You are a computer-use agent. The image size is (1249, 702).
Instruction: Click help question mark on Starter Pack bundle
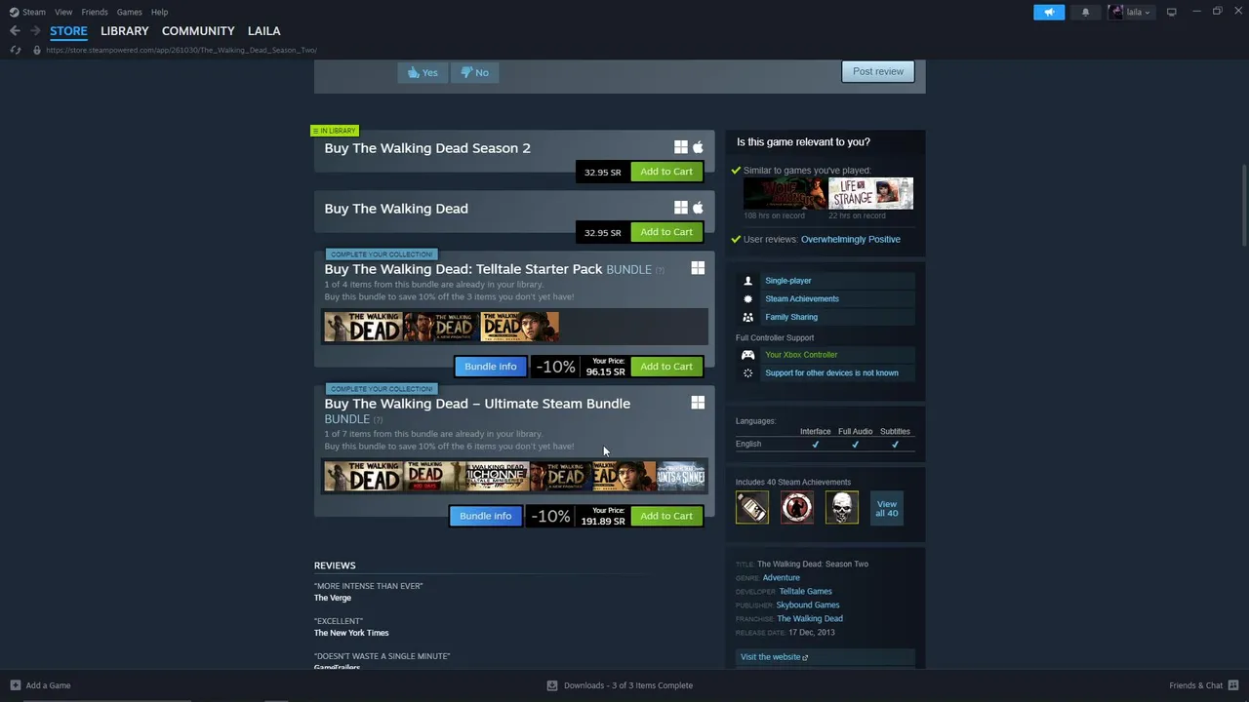pyautogui.click(x=660, y=270)
